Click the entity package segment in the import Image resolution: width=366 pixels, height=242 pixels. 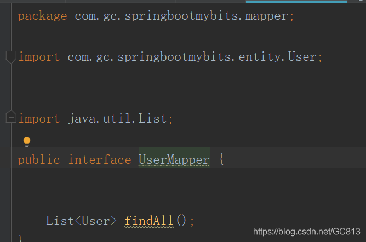[259, 57]
